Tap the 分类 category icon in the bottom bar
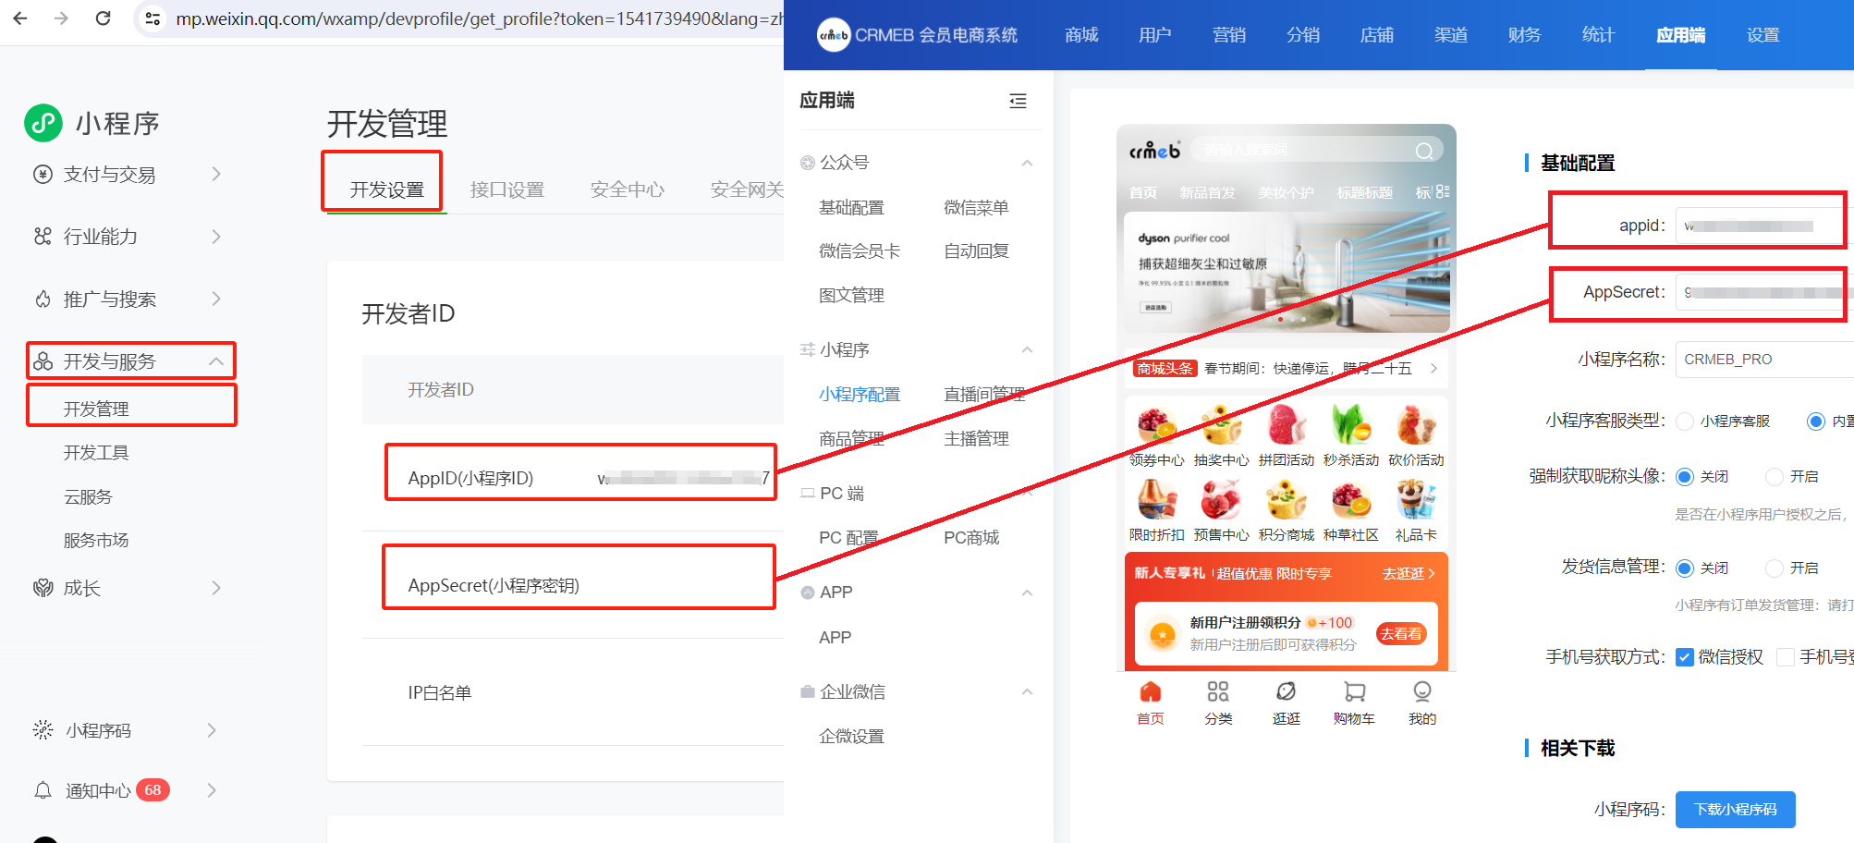Viewport: 1854px width, 843px height. [1218, 692]
